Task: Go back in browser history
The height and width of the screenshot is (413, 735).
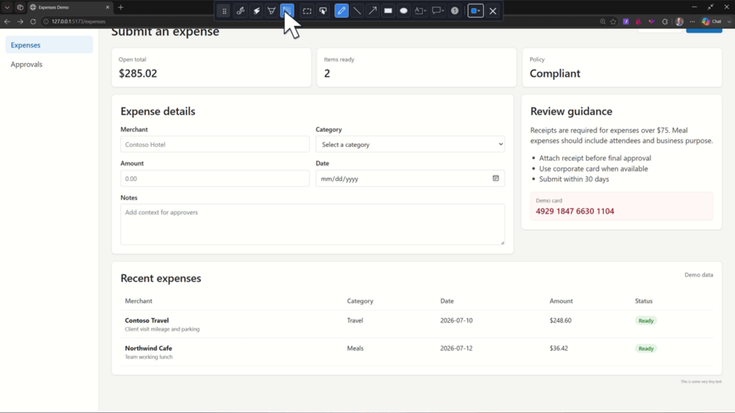Action: click(x=7, y=22)
